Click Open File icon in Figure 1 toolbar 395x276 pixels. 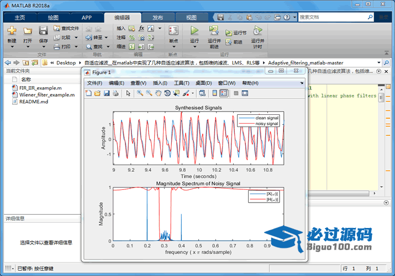[x=97, y=93]
